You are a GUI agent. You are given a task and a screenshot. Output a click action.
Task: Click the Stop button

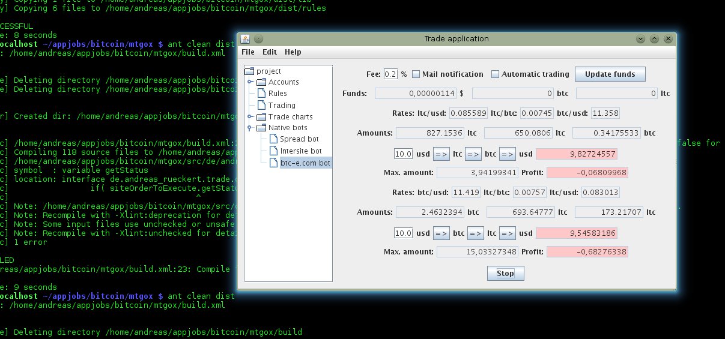505,274
